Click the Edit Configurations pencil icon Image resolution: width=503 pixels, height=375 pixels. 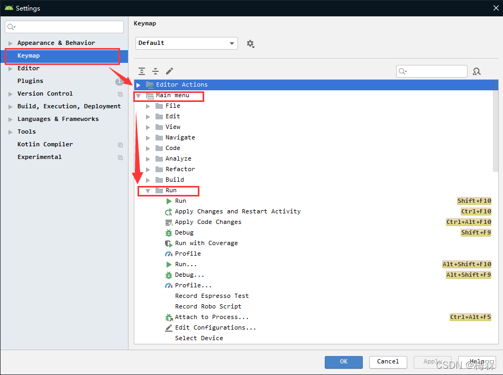tap(169, 328)
